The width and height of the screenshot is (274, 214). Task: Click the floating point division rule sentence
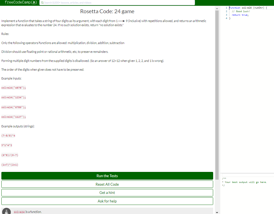[55, 52]
